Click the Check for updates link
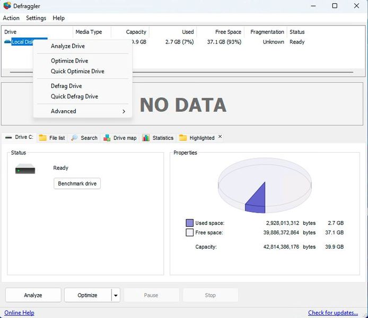This screenshot has width=368, height=318. 333,313
